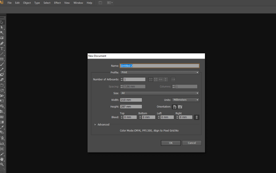Click the Left bleed stepper arrows
This screenshot has height=173, width=276.
159,117
